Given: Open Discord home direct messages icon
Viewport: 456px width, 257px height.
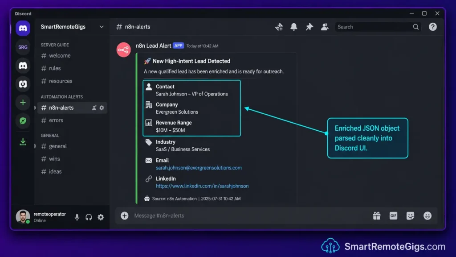Looking at the screenshot, I should [x=23, y=28].
